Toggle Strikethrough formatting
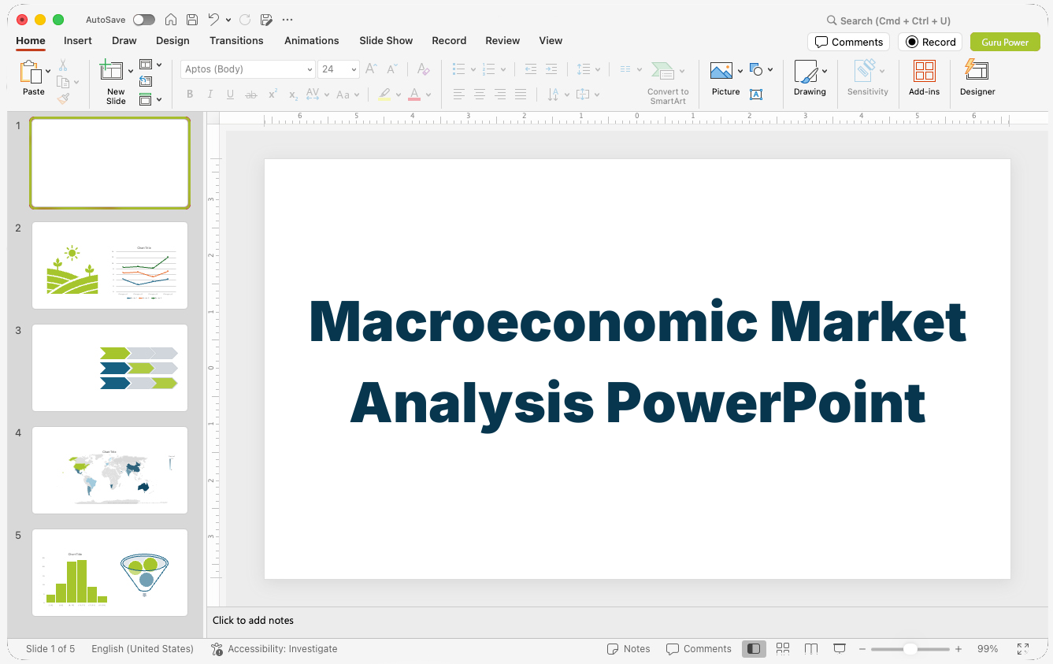Screen dimensions: 1053x664 pos(251,95)
